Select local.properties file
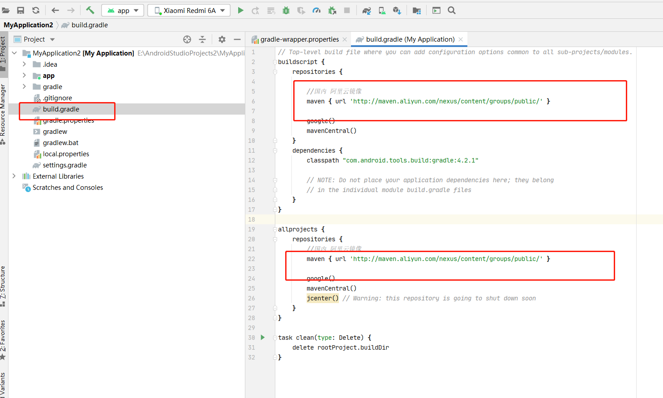This screenshot has height=398, width=663. [x=66, y=154]
